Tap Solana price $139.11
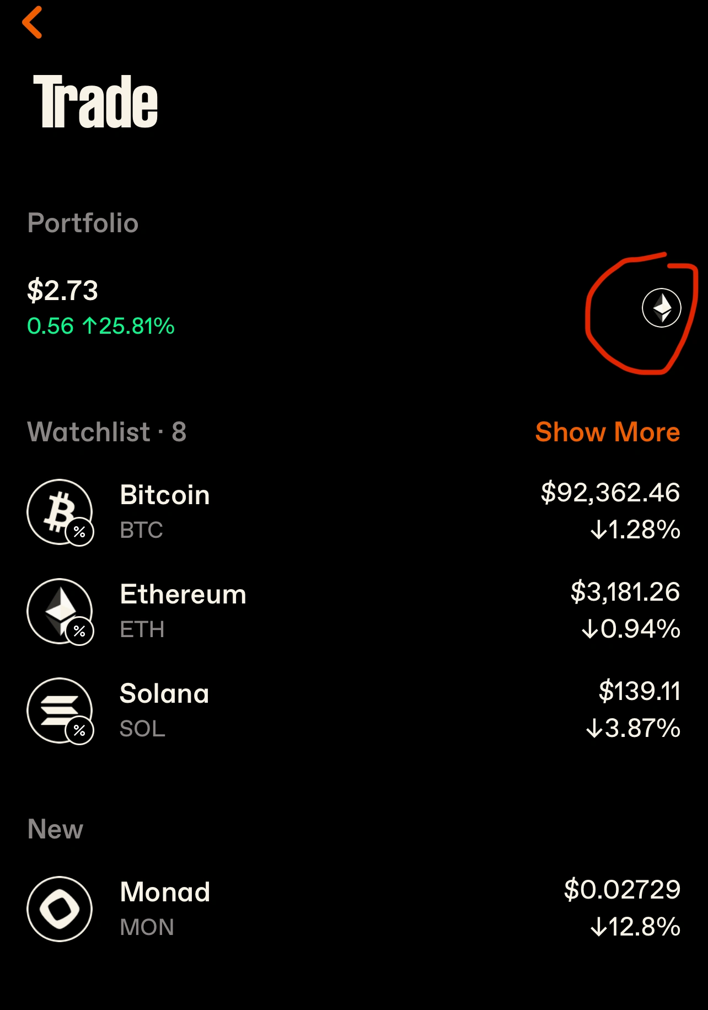 (640, 691)
